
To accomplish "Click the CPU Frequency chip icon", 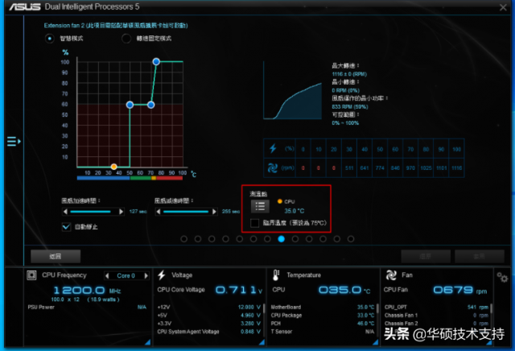I will (x=31, y=275).
